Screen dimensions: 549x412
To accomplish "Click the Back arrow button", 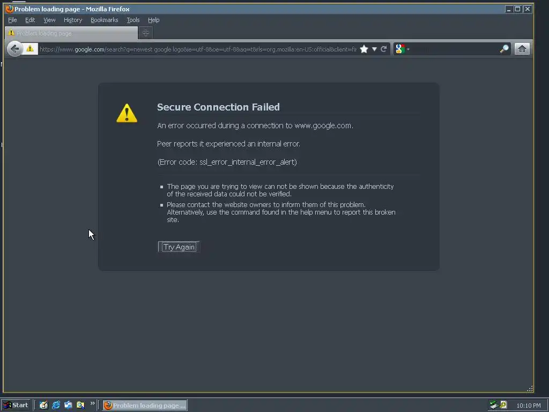I will tap(14, 49).
